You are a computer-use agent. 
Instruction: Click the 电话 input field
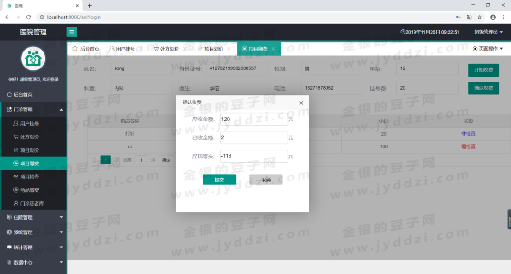coord(332,88)
